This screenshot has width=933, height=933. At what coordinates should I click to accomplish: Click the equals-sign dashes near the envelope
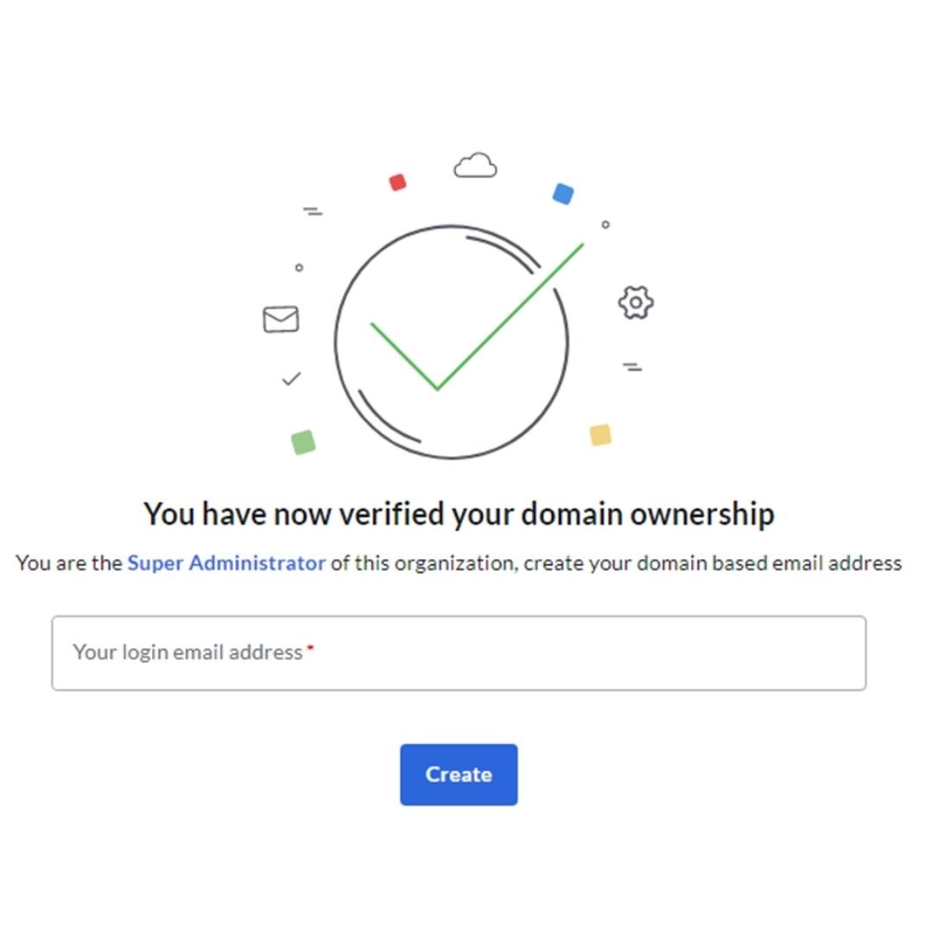tap(313, 210)
